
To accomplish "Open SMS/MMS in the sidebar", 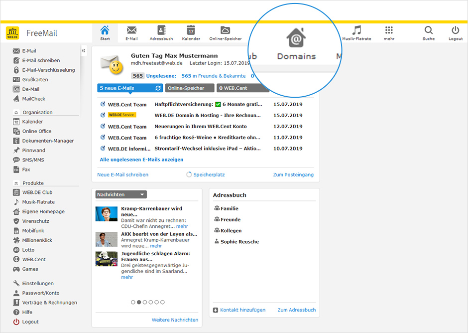I will click(28, 160).
